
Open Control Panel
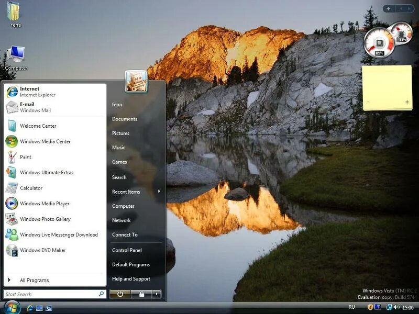[127, 250]
